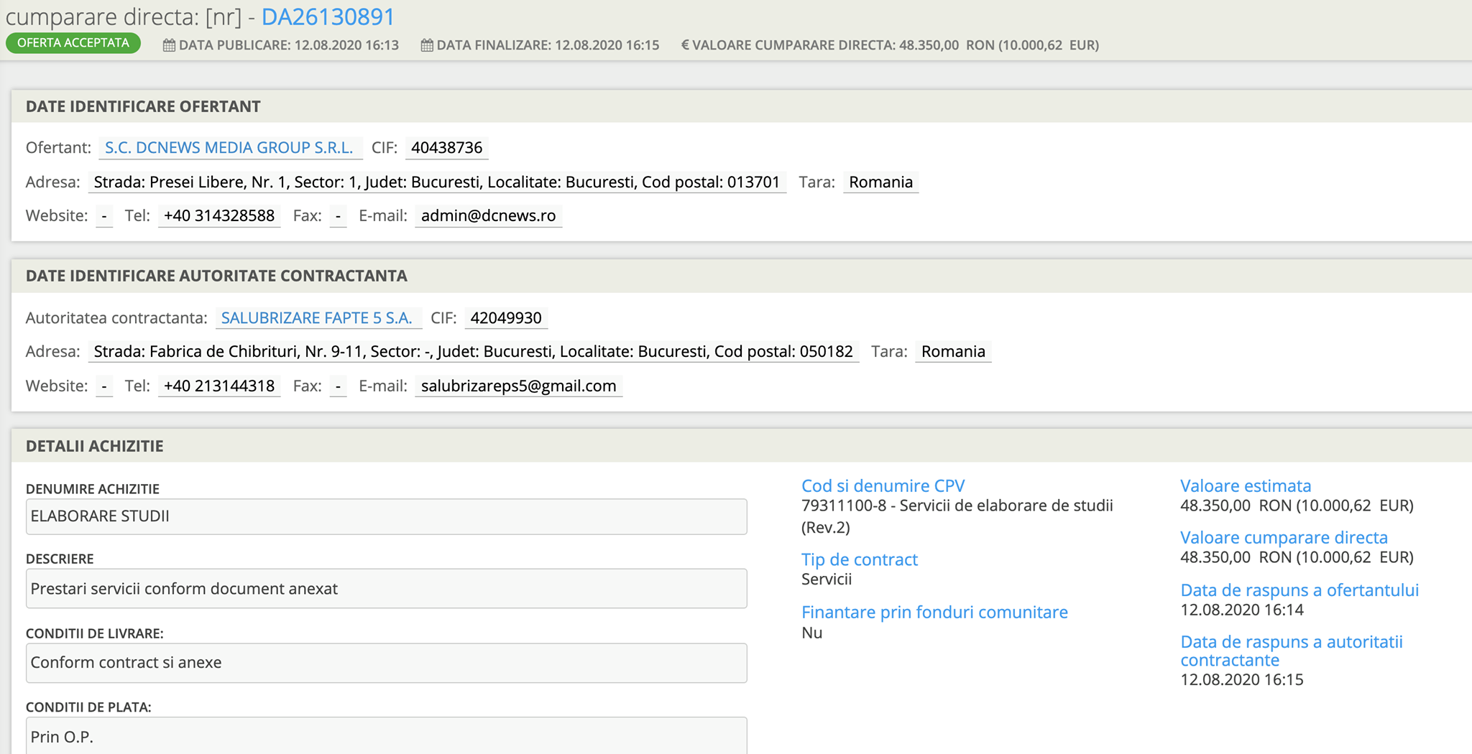The height and width of the screenshot is (754, 1472).
Task: Click the Data de raspuns a ofertantului label
Action: 1299,590
